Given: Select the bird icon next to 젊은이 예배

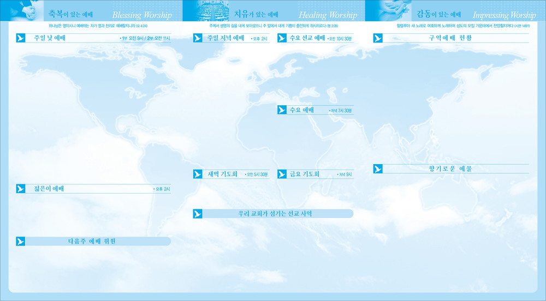Looking at the screenshot, I should pos(21,189).
